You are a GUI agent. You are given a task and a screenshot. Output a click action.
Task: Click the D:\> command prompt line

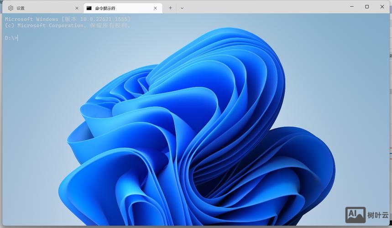tap(11, 38)
